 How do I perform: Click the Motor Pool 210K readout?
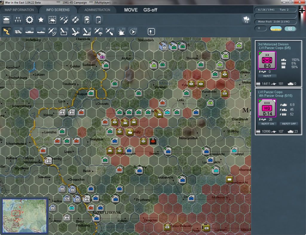275,21
